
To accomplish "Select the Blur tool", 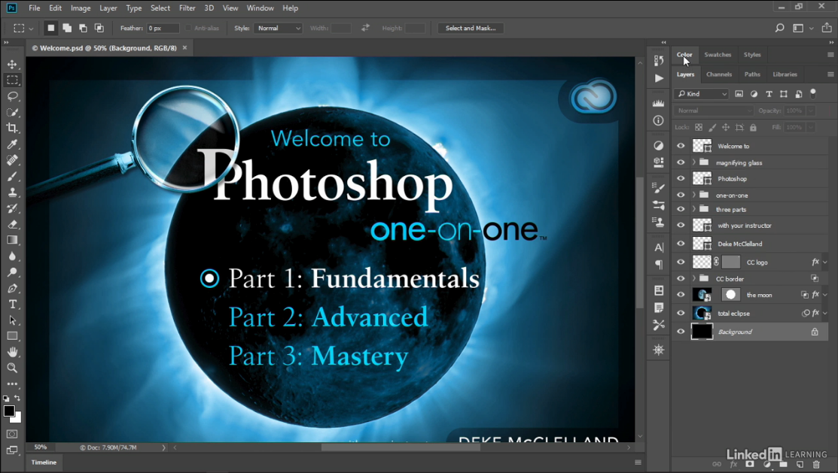I will point(12,256).
